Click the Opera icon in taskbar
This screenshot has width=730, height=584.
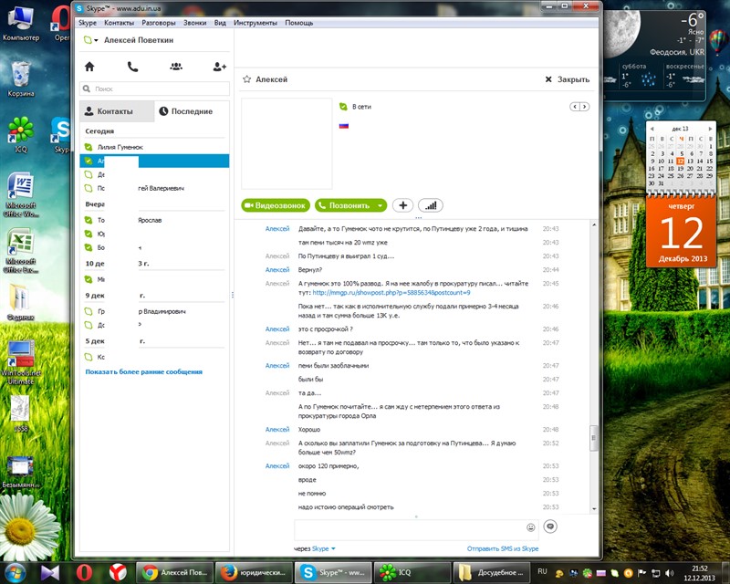point(84,572)
